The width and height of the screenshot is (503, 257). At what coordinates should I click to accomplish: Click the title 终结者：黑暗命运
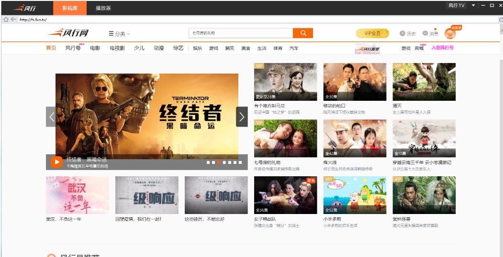[87, 160]
